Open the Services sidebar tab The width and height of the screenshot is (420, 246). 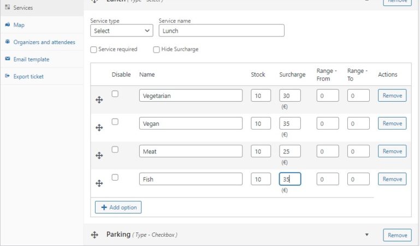pyautogui.click(x=42, y=8)
